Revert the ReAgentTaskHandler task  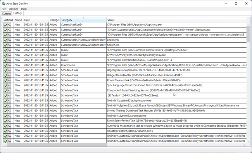click(x=9, y=76)
